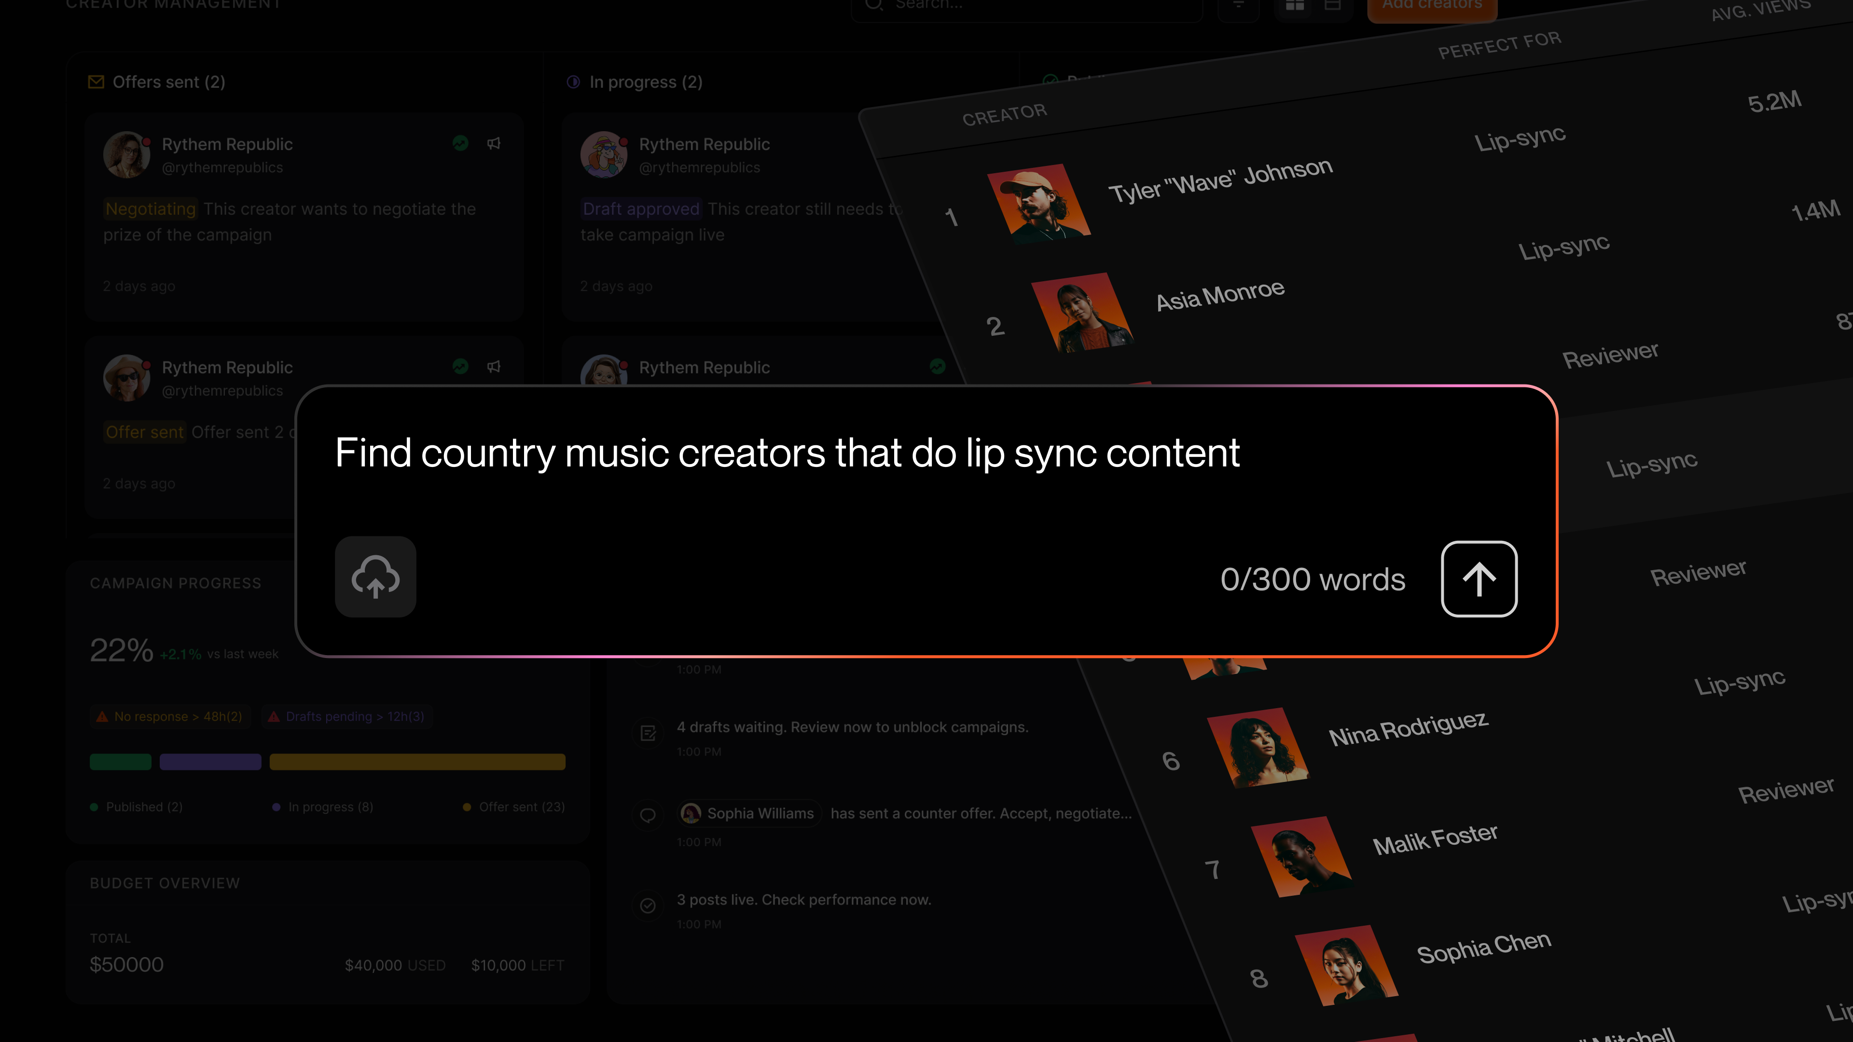1853x1042 pixels.
Task: Click the In progress status icon
Action: click(573, 82)
